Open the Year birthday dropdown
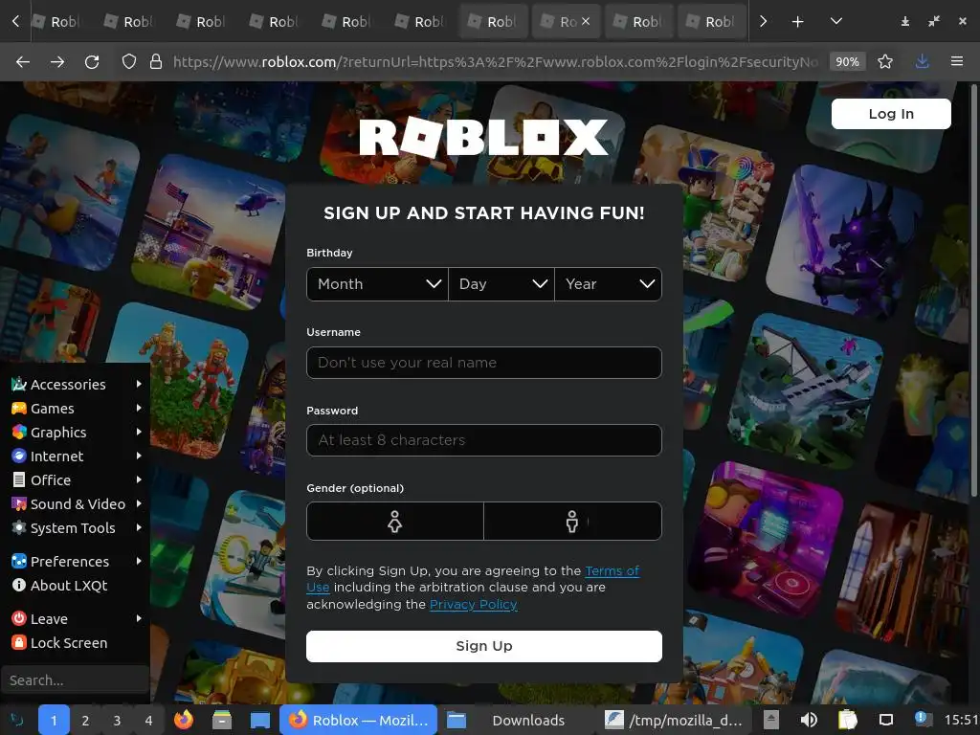 [x=608, y=284]
